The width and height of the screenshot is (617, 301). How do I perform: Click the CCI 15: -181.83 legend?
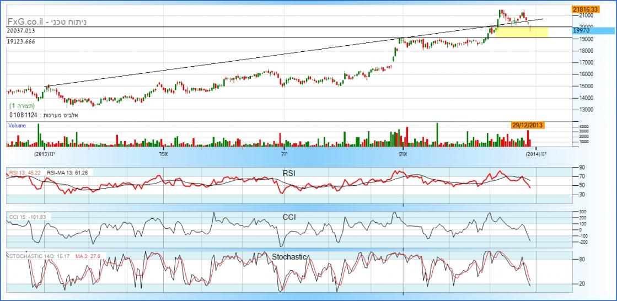[x=28, y=217]
